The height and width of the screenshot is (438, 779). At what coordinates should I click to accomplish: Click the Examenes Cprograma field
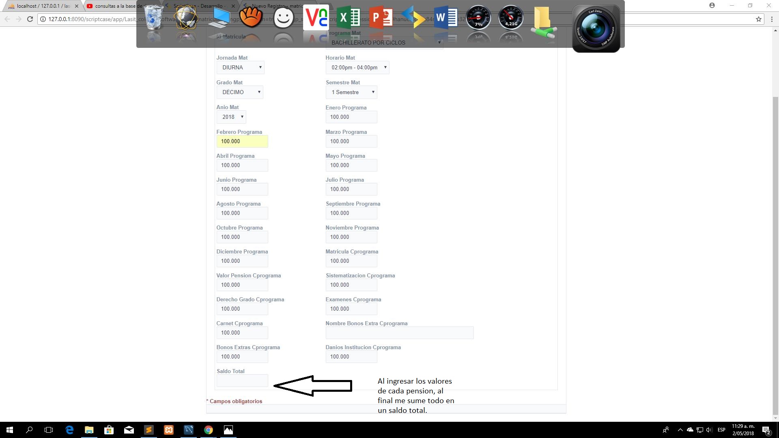coord(351,309)
